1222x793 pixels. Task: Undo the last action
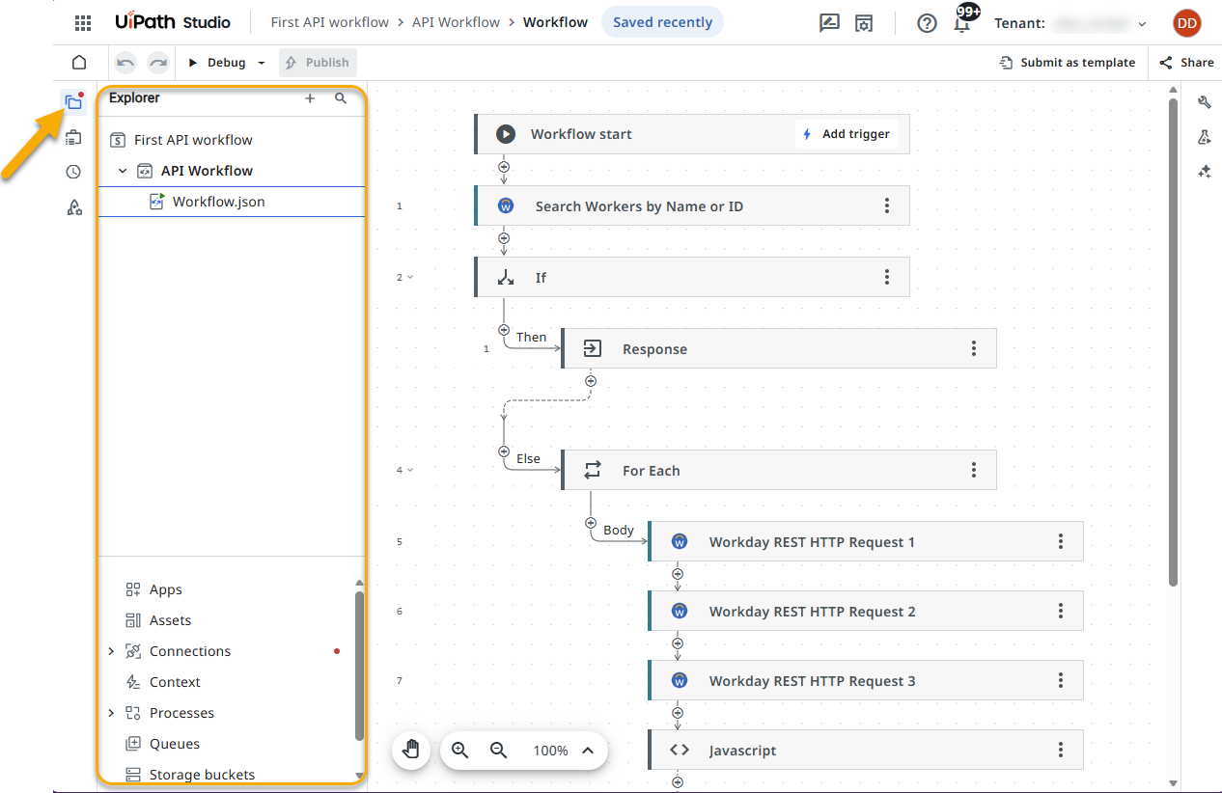click(125, 63)
